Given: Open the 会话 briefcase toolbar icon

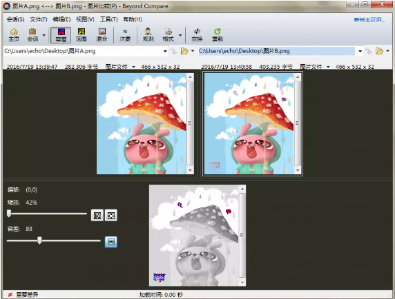Looking at the screenshot, I should tap(32, 35).
